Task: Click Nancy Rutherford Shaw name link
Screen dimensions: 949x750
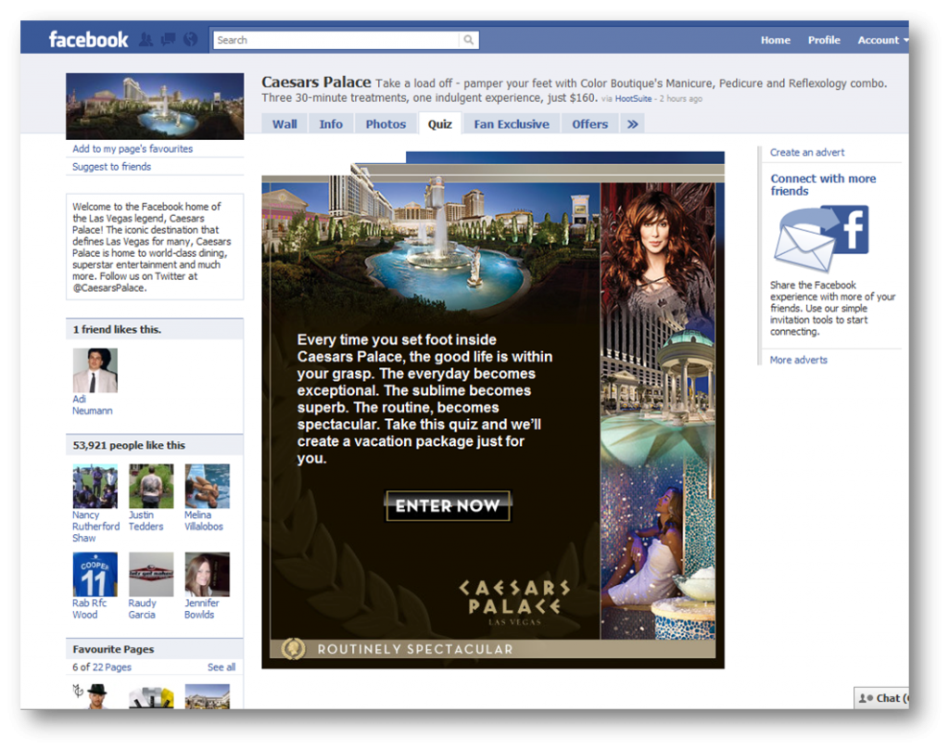Action: [x=95, y=527]
